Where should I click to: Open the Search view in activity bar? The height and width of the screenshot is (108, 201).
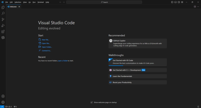click(3, 13)
